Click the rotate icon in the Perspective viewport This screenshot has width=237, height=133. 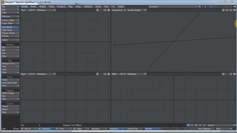point(227,10)
